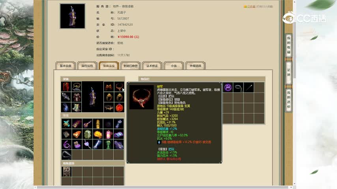Select the purple book treasure icon

coord(119,134)
